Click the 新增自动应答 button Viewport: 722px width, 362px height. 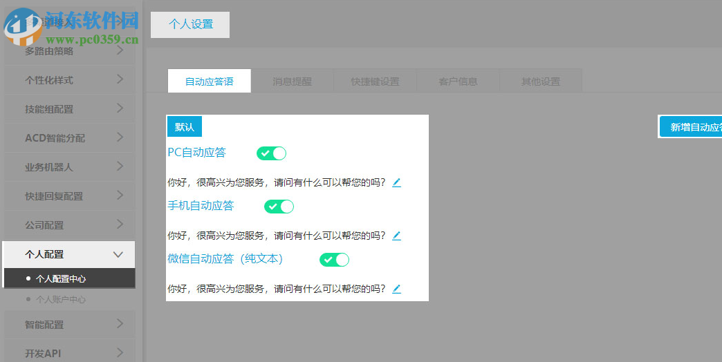(691, 127)
